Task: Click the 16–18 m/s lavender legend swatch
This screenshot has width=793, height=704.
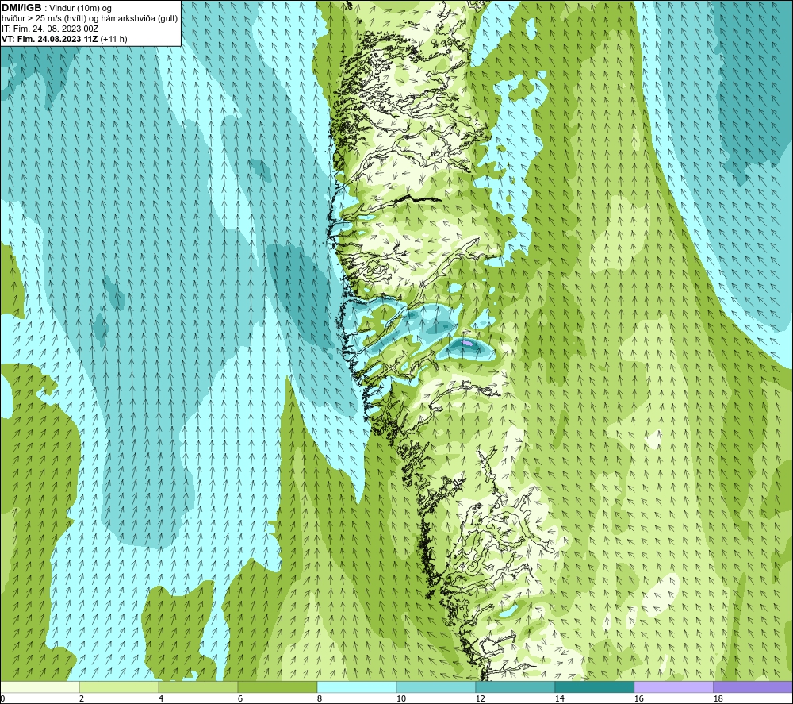Action: tap(673, 687)
